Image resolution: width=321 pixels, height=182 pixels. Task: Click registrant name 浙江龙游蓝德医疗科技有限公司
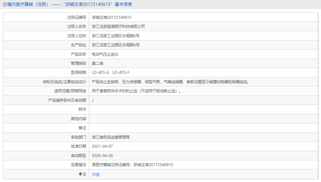coord(118,27)
